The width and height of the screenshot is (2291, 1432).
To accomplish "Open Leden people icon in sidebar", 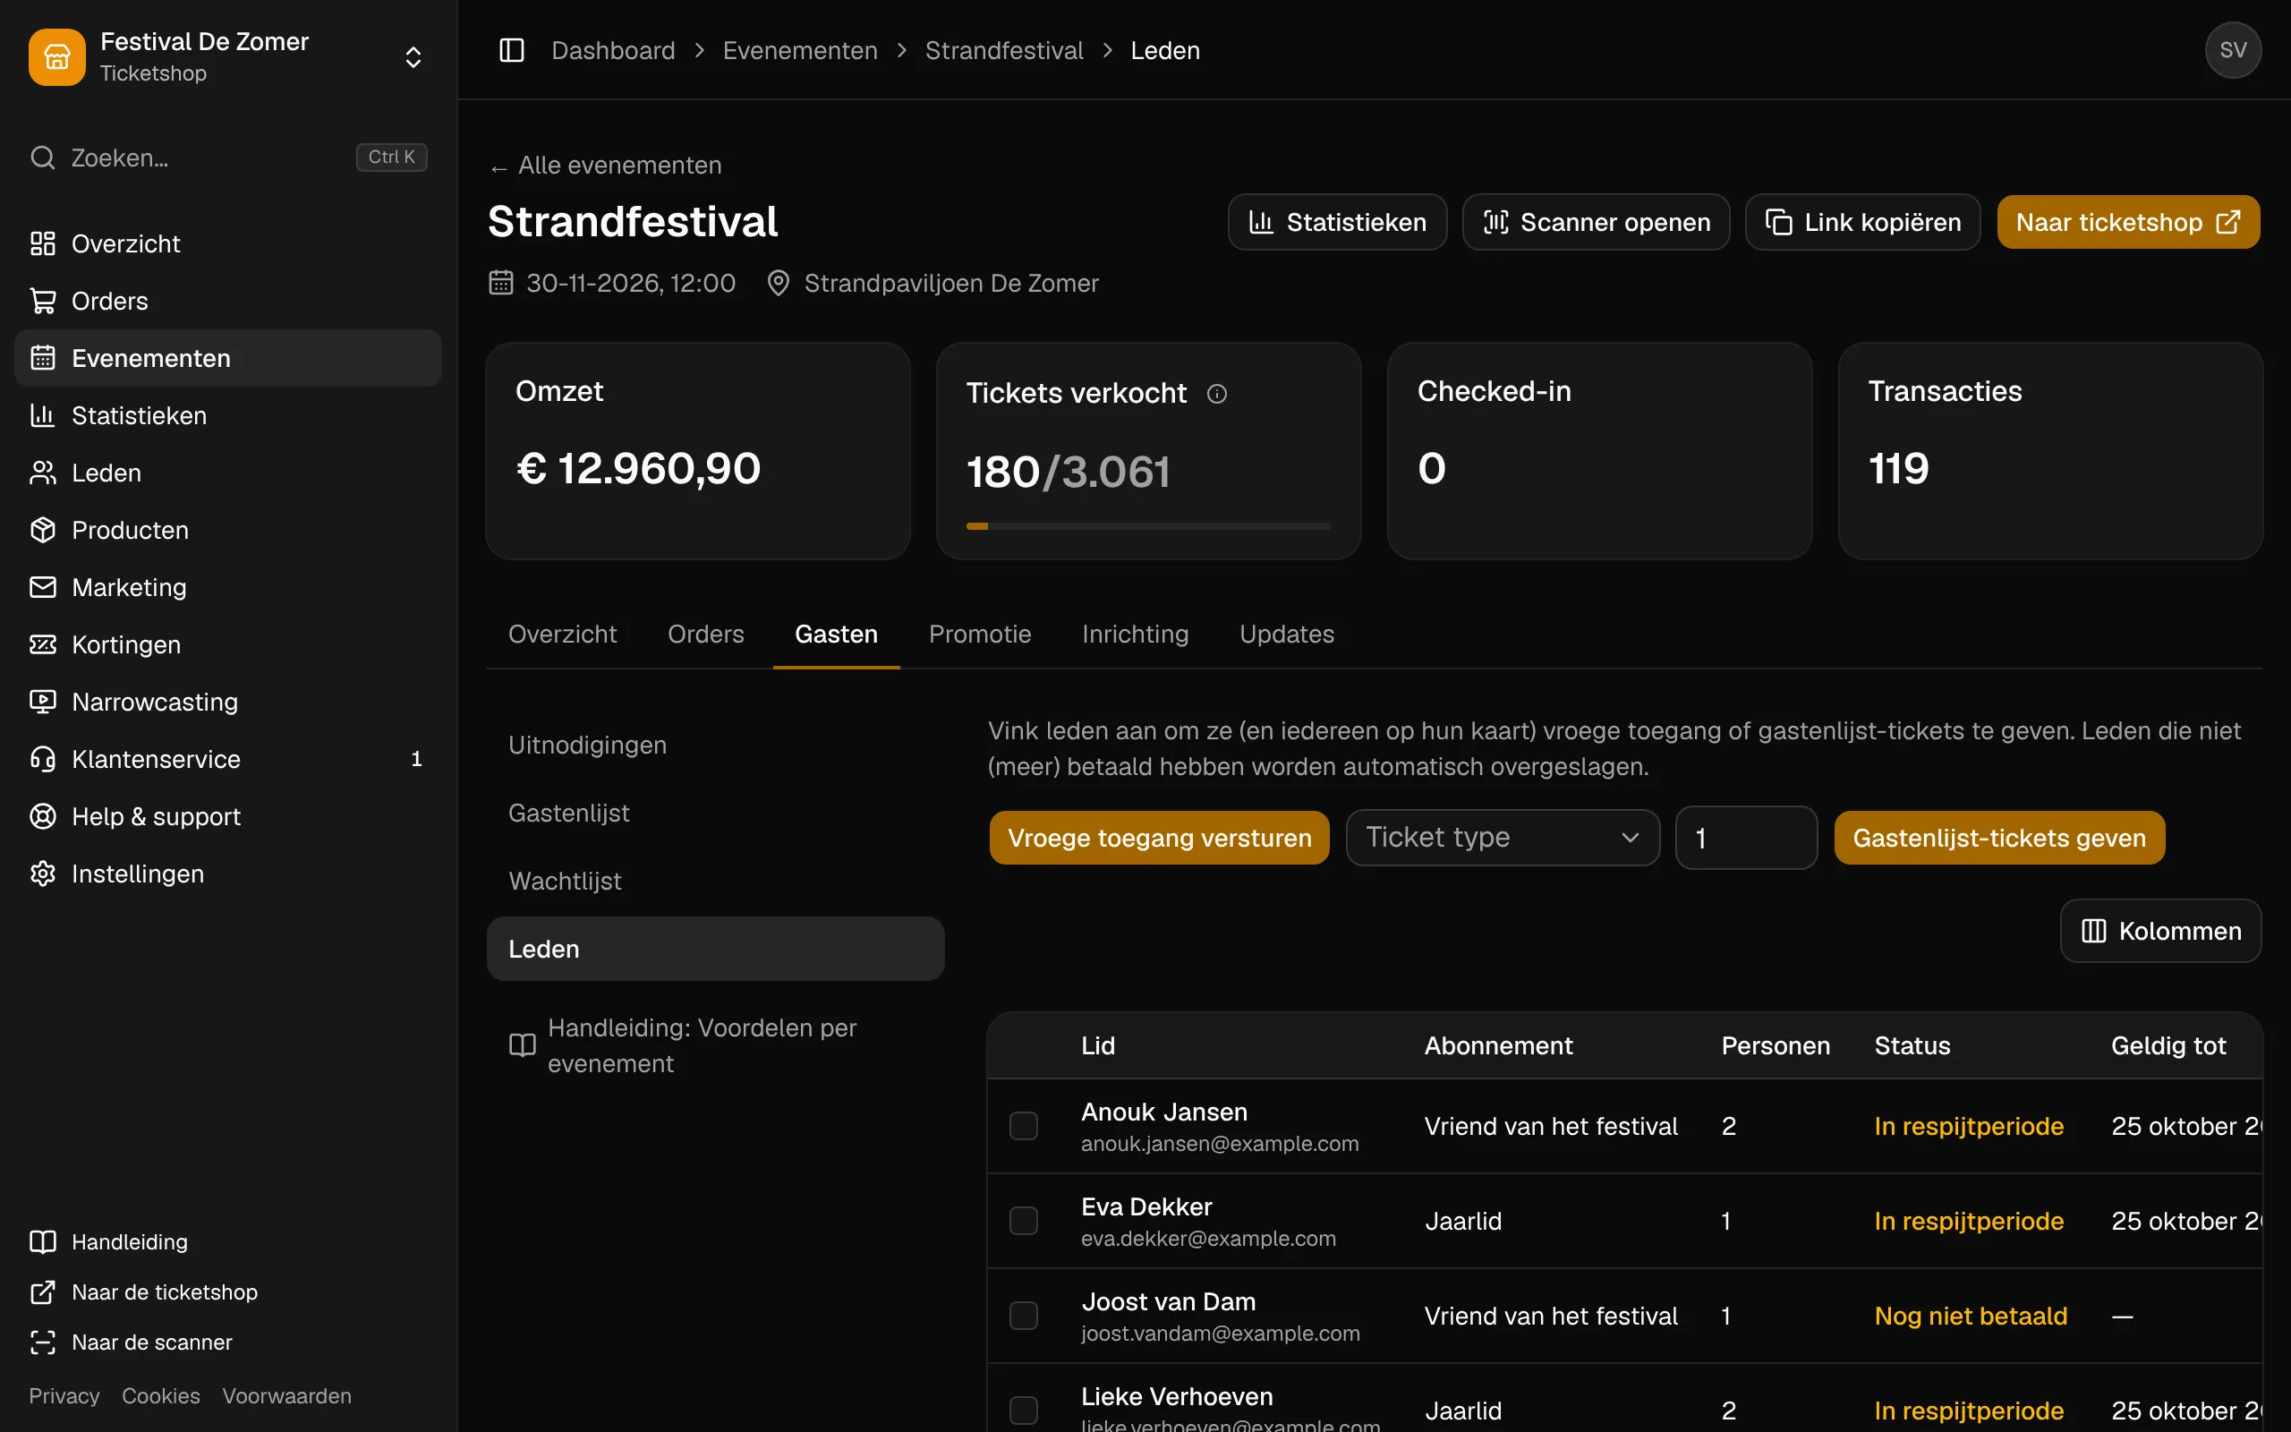I will [x=43, y=473].
